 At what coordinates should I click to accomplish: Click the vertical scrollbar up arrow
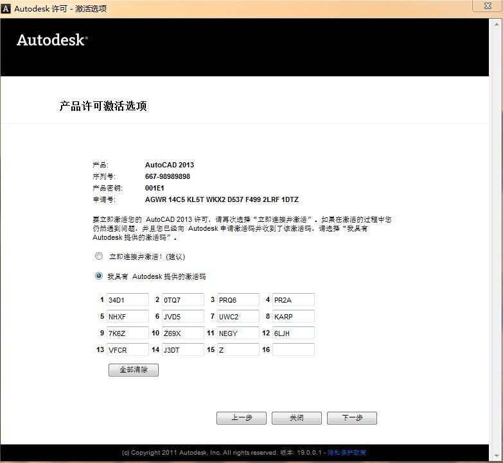coord(497,24)
